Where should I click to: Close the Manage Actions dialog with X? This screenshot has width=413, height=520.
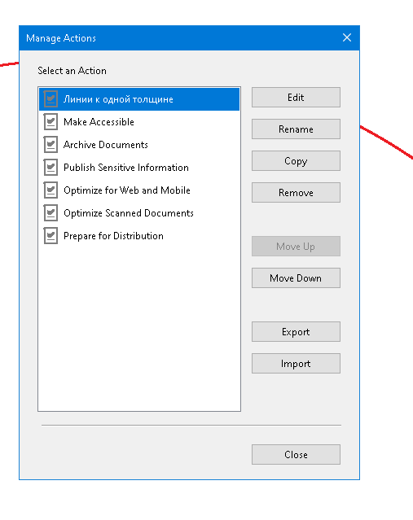tap(347, 37)
